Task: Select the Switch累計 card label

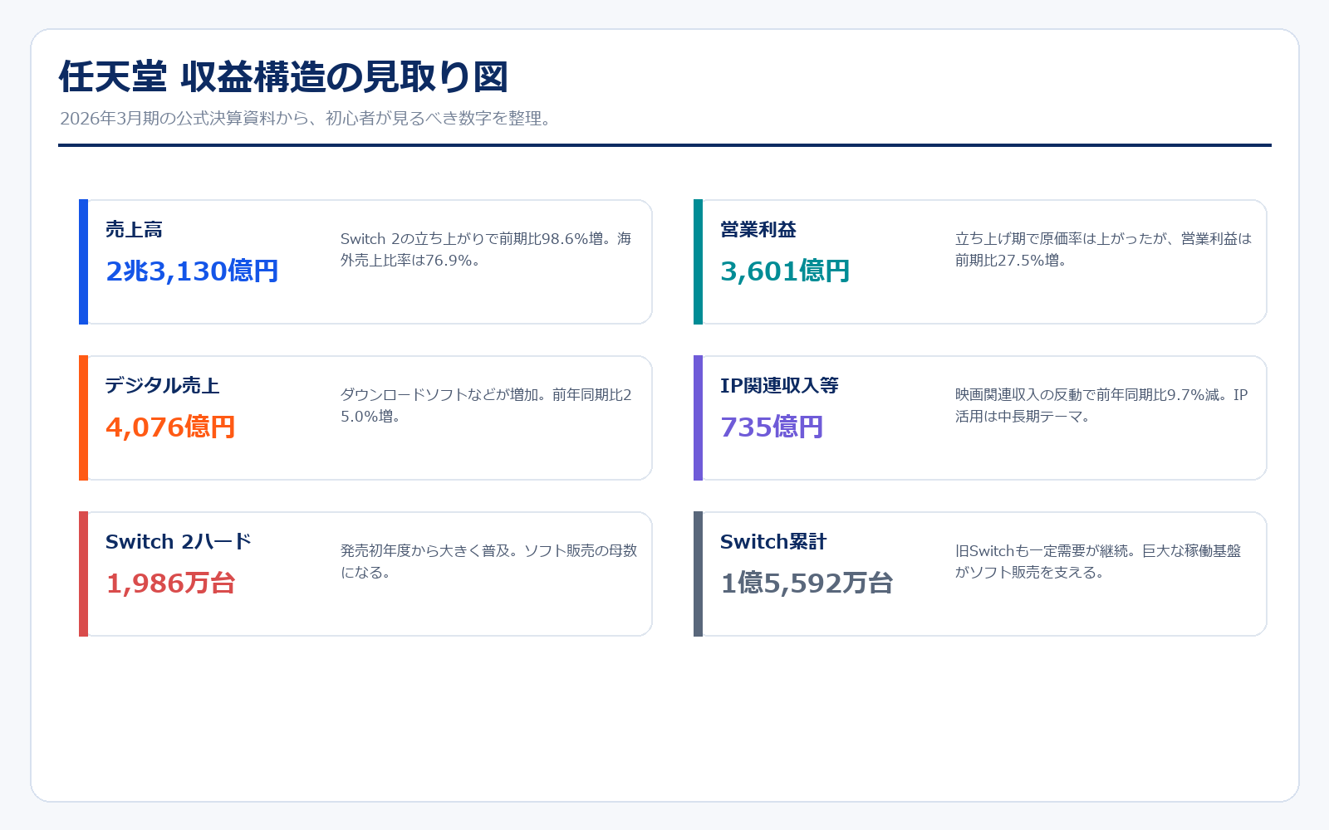Action: (773, 541)
